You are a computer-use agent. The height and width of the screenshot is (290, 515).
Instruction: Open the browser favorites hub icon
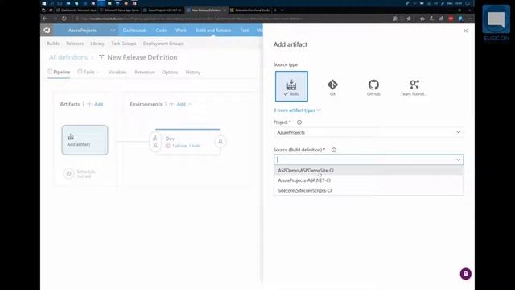tap(422, 19)
